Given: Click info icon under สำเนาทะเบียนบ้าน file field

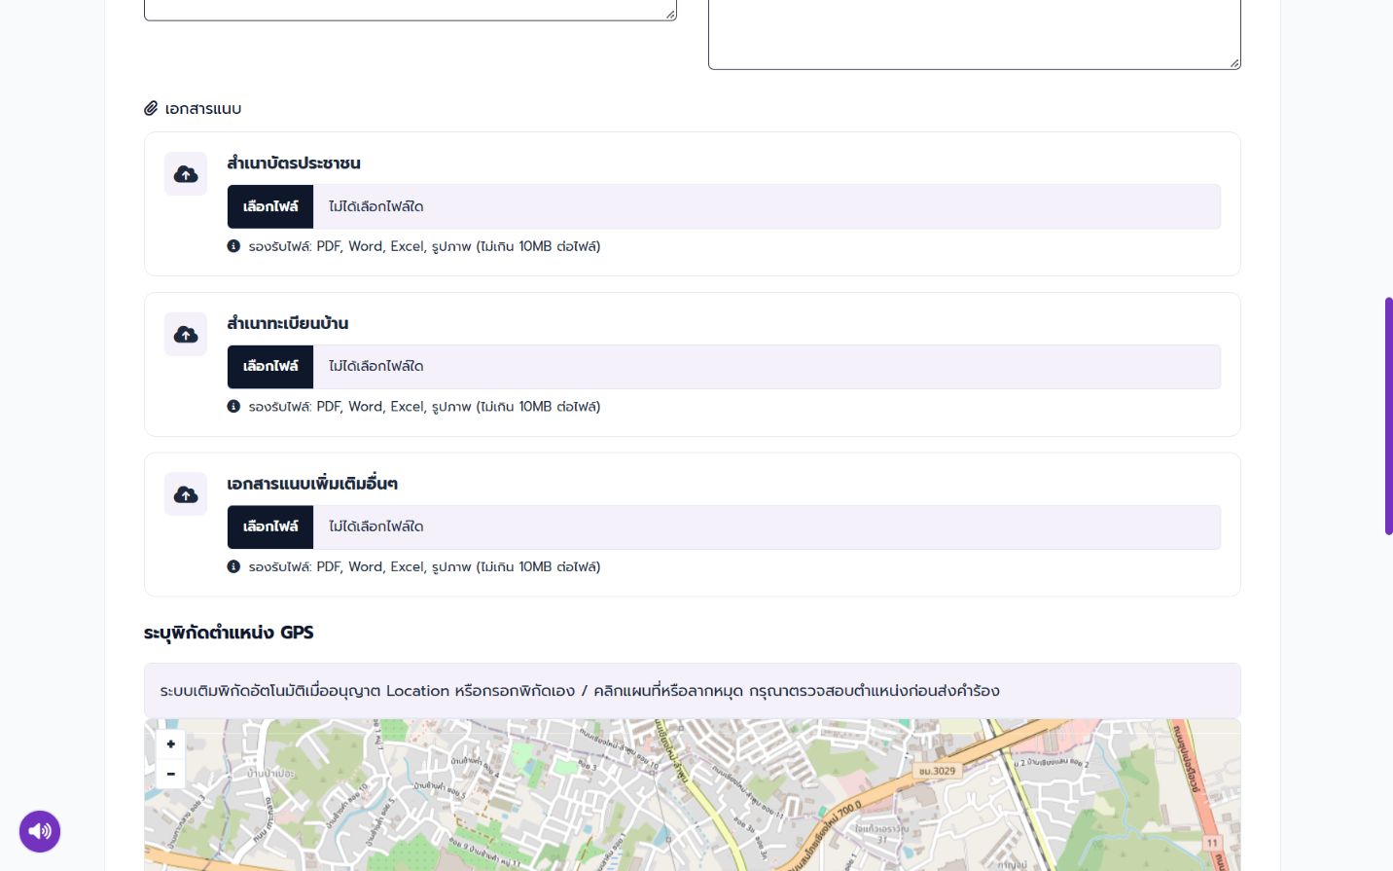Looking at the screenshot, I should coord(233,407).
